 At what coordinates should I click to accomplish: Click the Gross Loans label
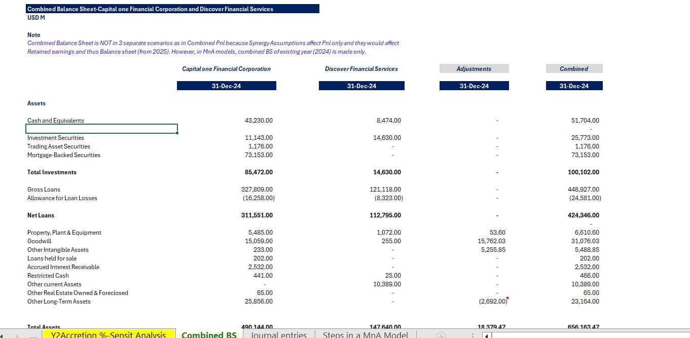[44, 190]
